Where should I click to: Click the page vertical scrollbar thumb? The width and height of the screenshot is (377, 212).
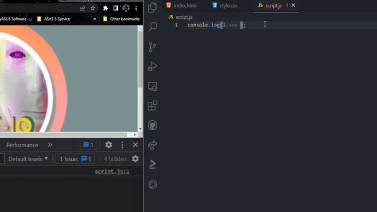tap(140, 59)
